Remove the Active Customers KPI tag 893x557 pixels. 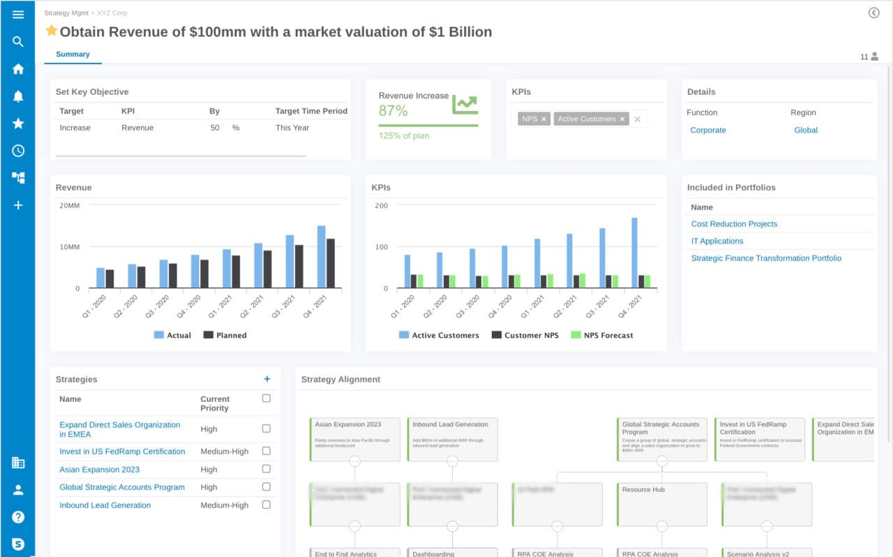click(x=622, y=119)
